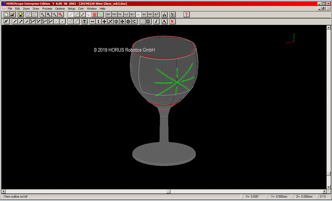Screen dimensions: 332x201
Task: Open the Draw menu
Action: pyautogui.click(x=36, y=9)
